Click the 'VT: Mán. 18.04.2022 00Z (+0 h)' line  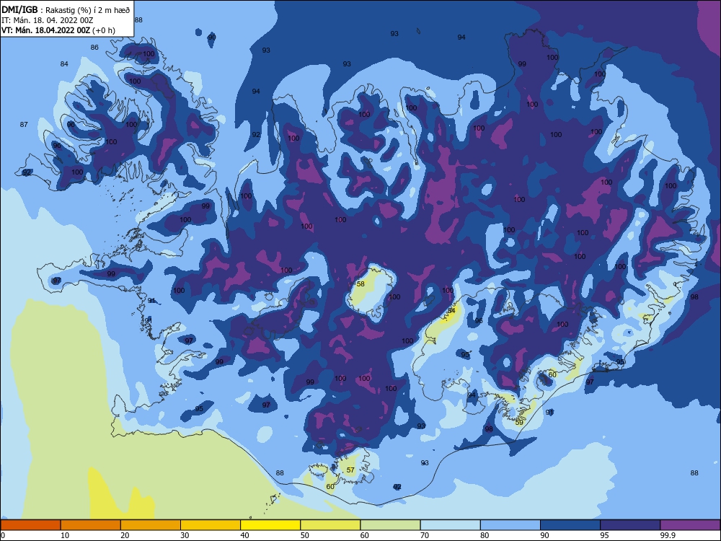pyautogui.click(x=58, y=30)
